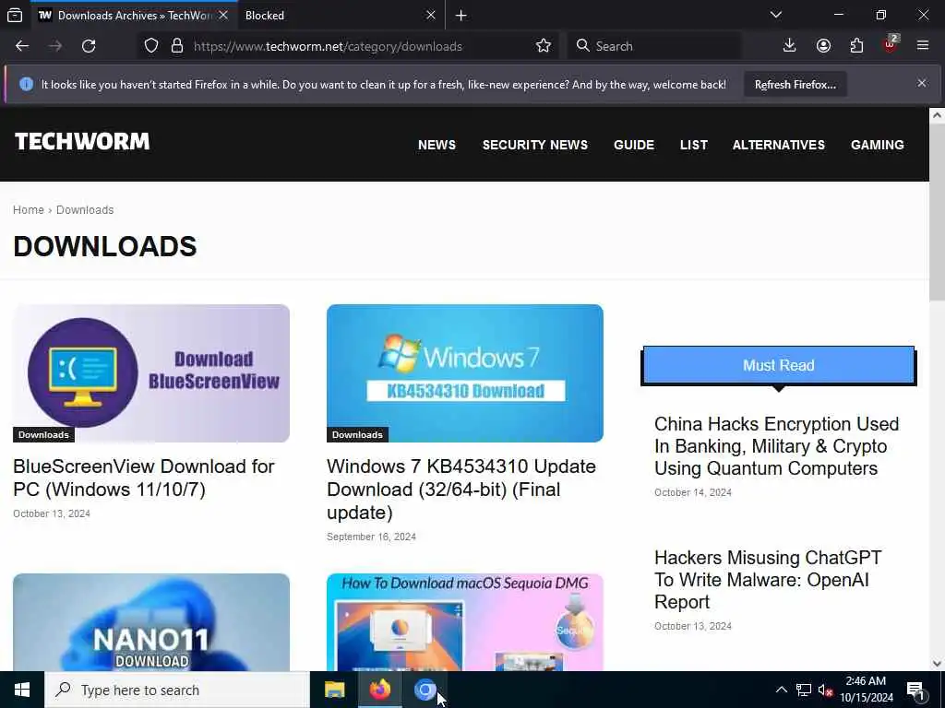Open the Chrome taskbar icon
This screenshot has height=708, width=945.
425,690
